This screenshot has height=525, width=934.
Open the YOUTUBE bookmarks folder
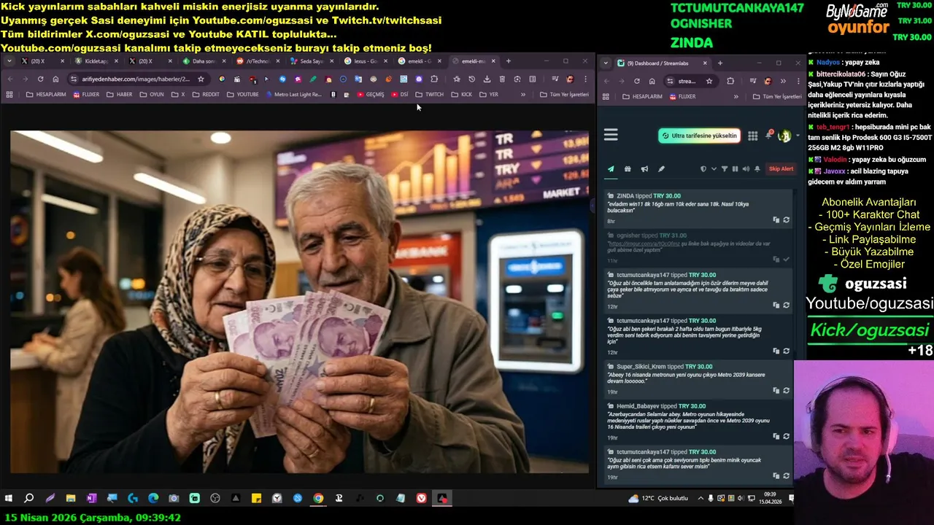click(242, 94)
